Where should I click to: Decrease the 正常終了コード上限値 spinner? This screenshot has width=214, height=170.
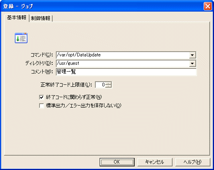[x=108, y=86]
